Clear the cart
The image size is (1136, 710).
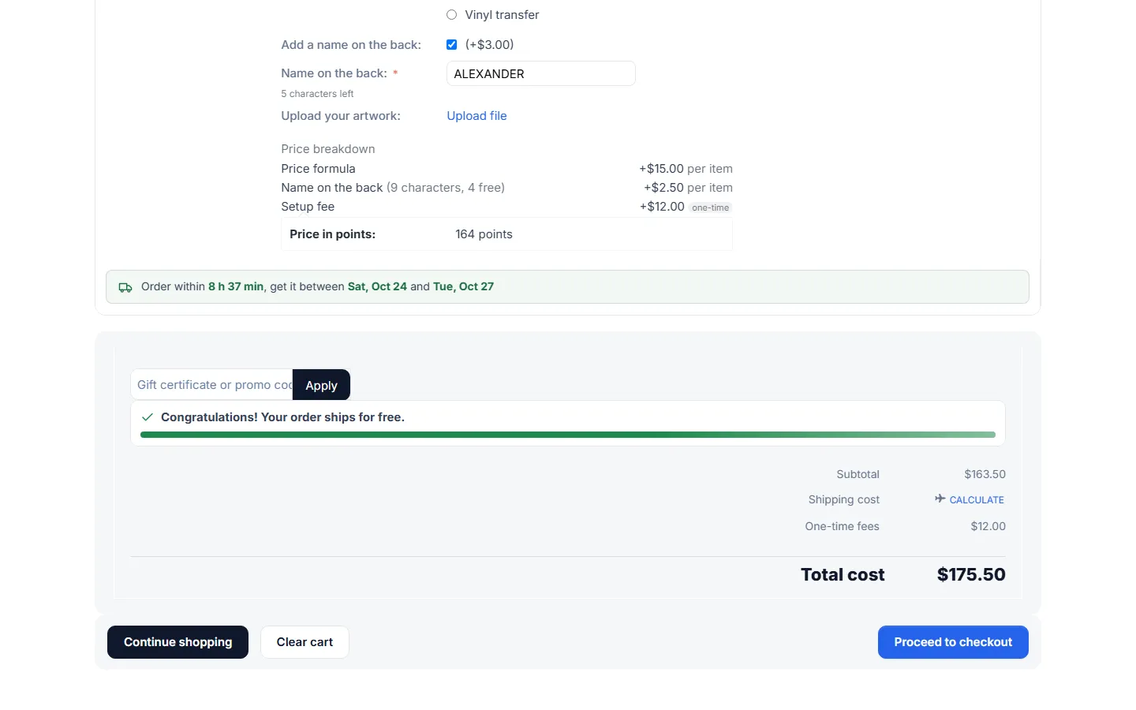(305, 642)
